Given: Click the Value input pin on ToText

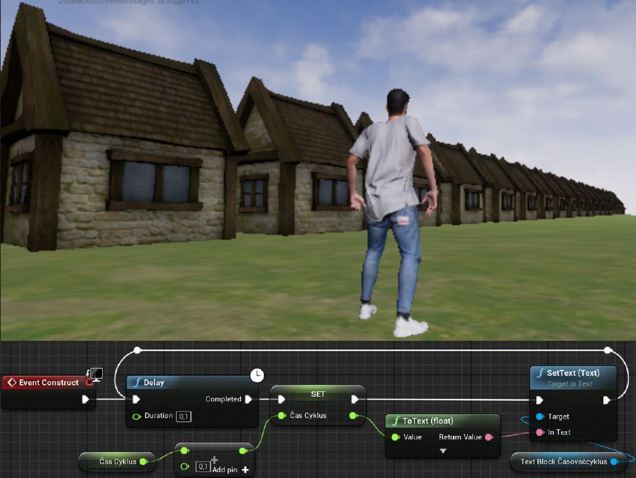Looking at the screenshot, I should (395, 437).
